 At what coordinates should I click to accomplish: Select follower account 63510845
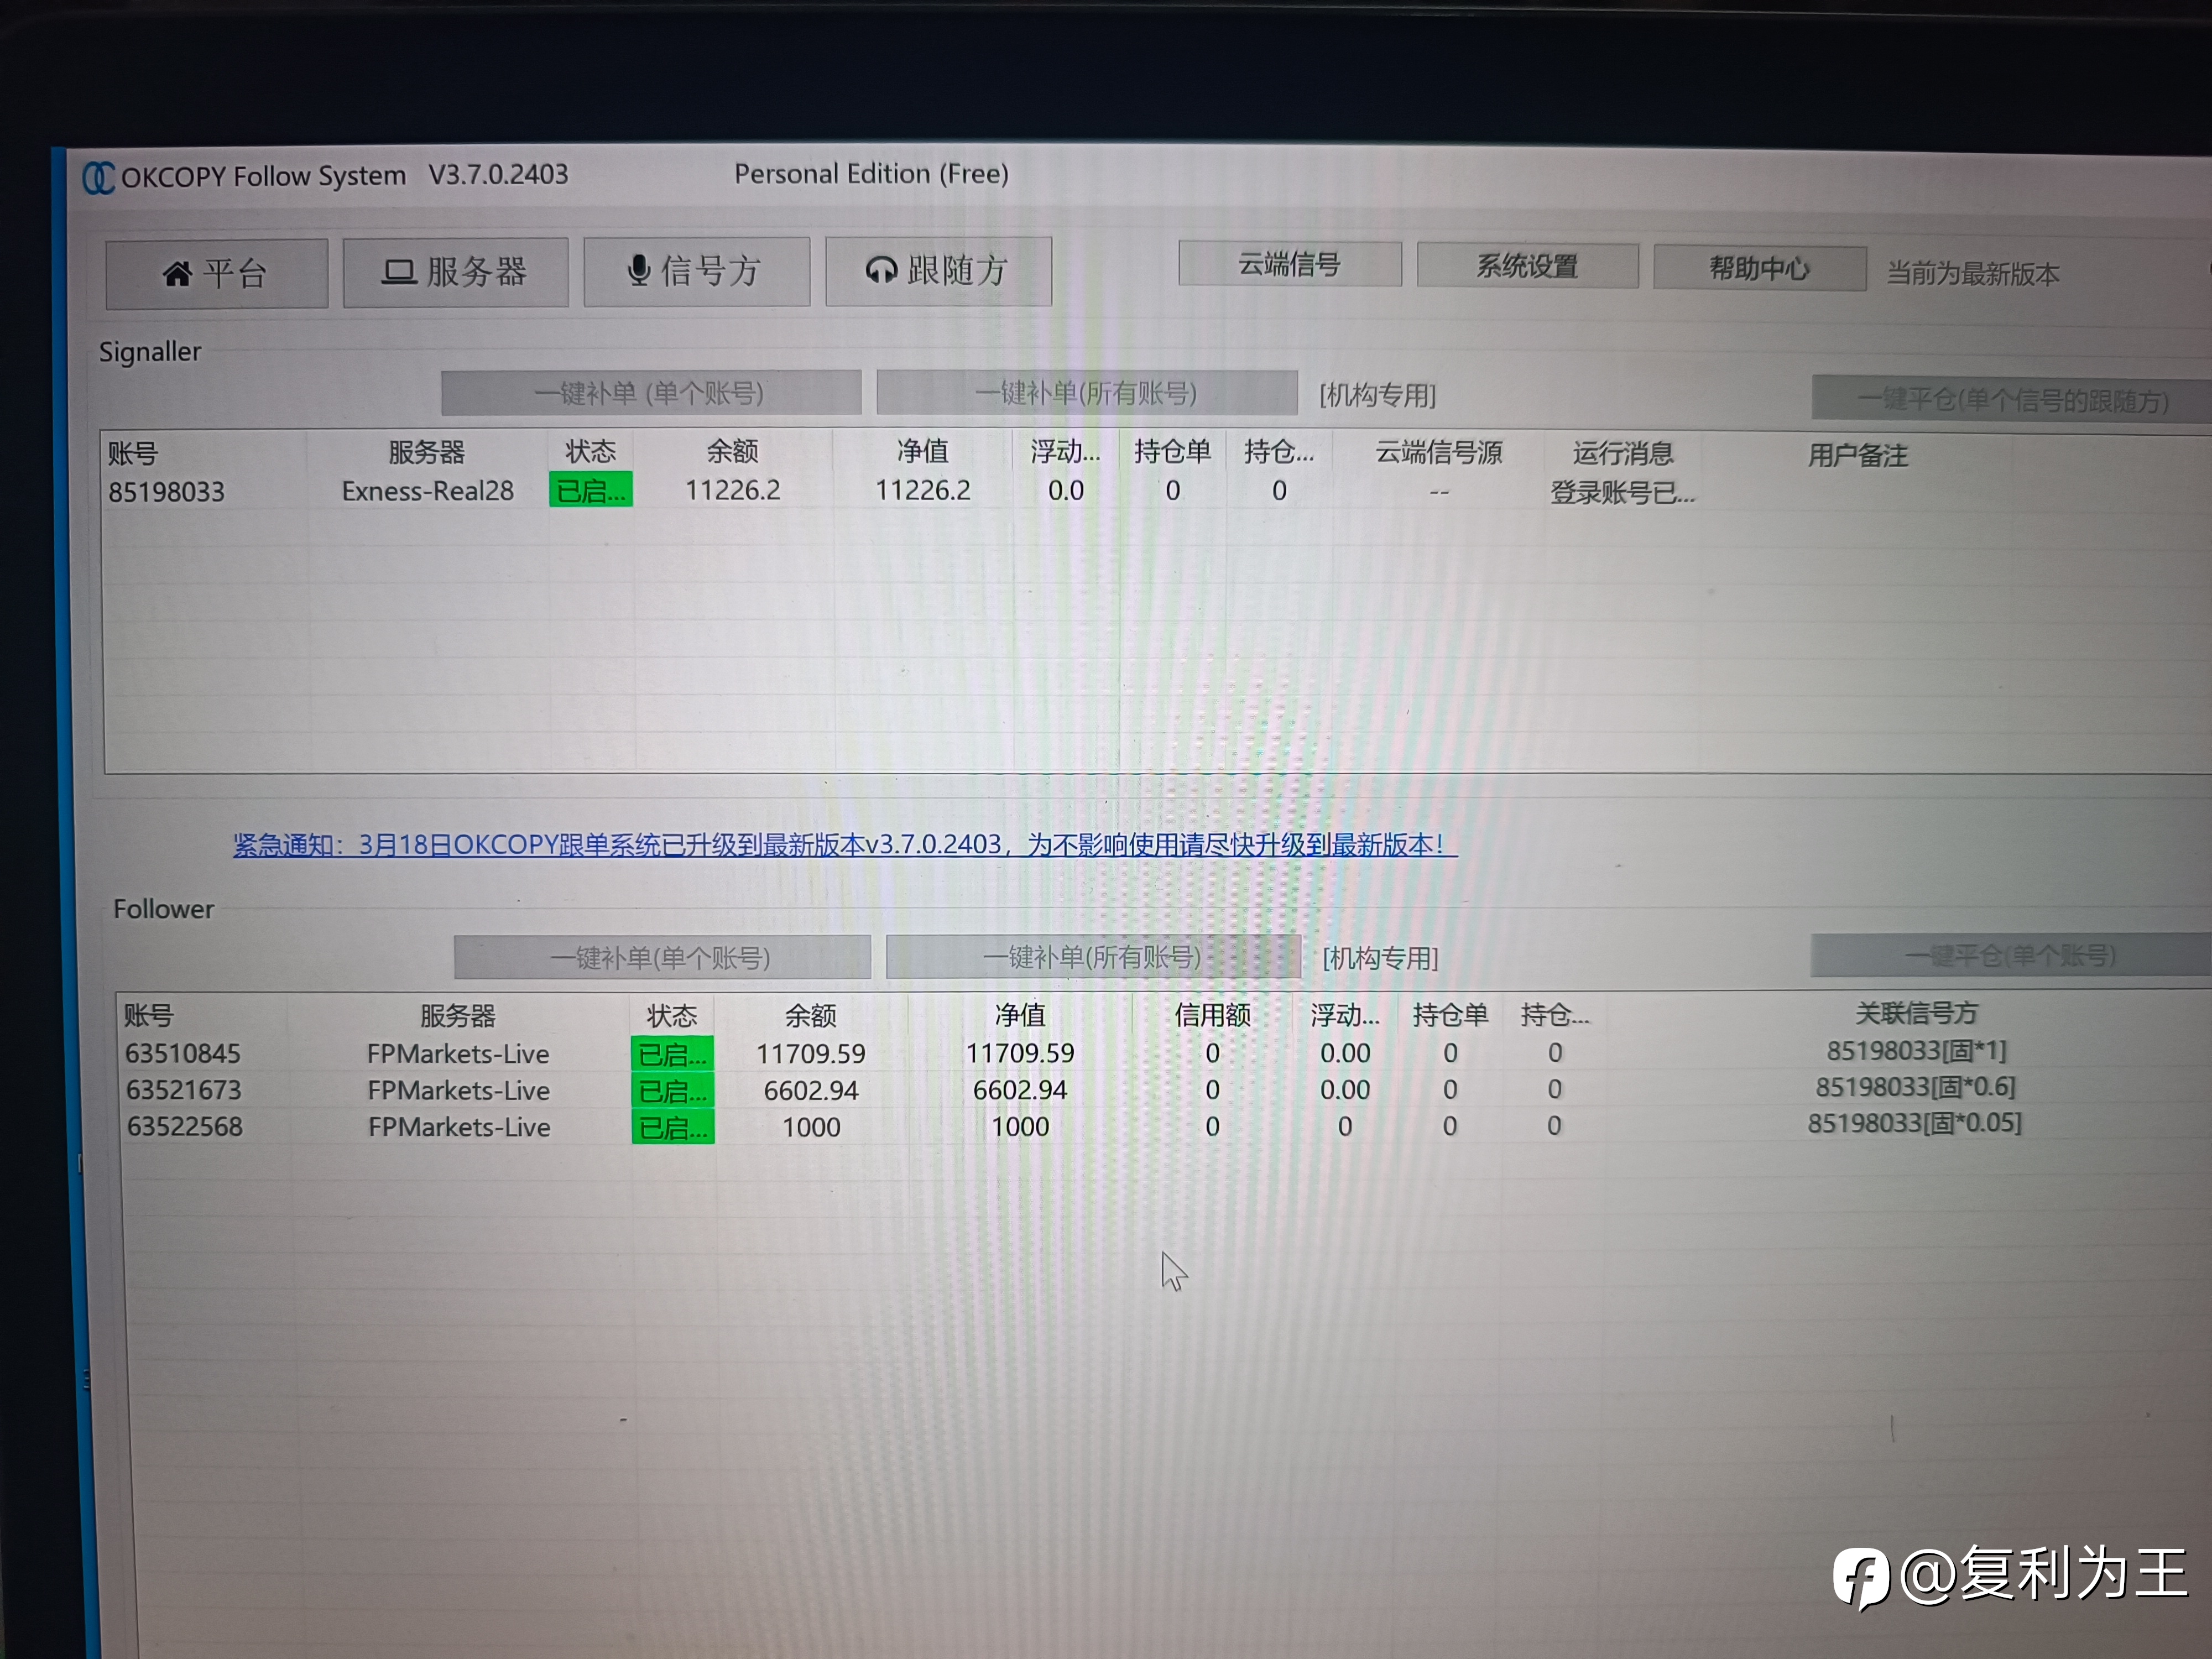(x=183, y=1054)
